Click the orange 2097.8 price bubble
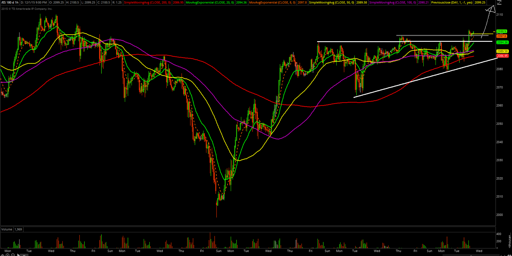Screen dimensions: 512x256 (501, 36)
